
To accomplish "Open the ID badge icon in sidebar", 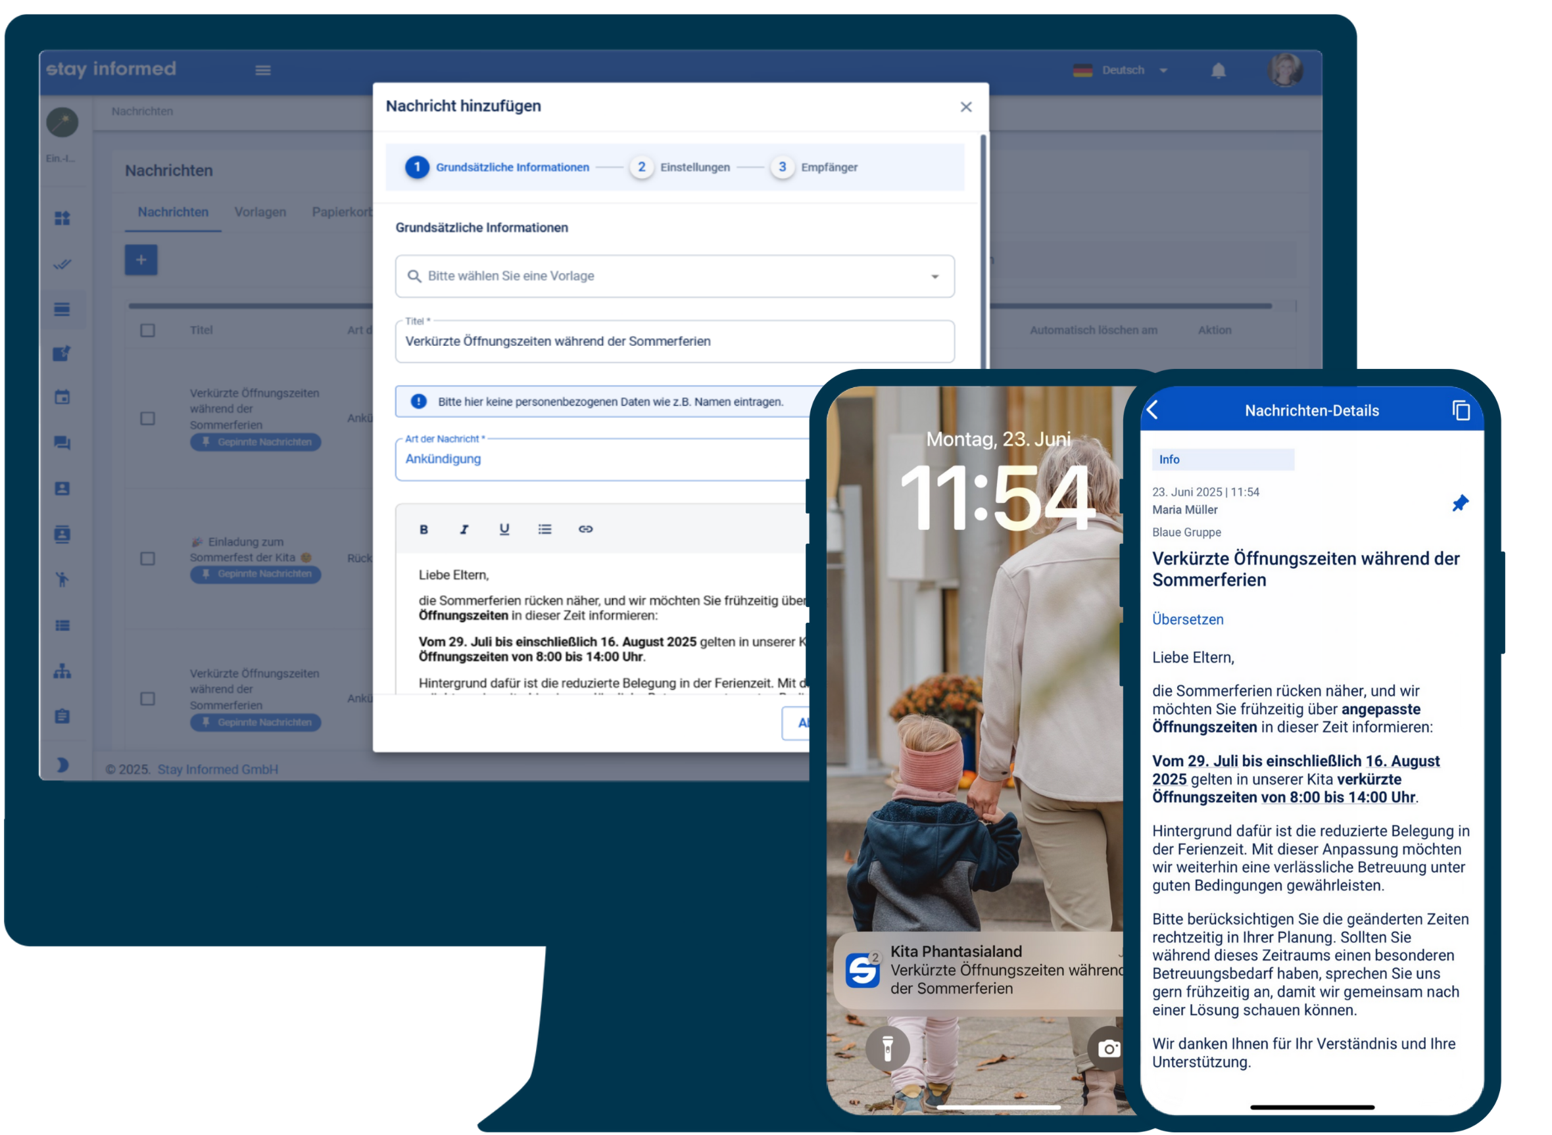I will [62, 534].
